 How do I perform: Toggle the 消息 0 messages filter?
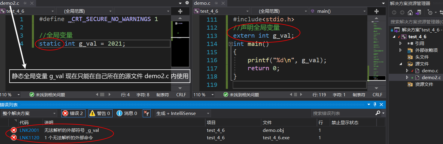[x=127, y=113]
